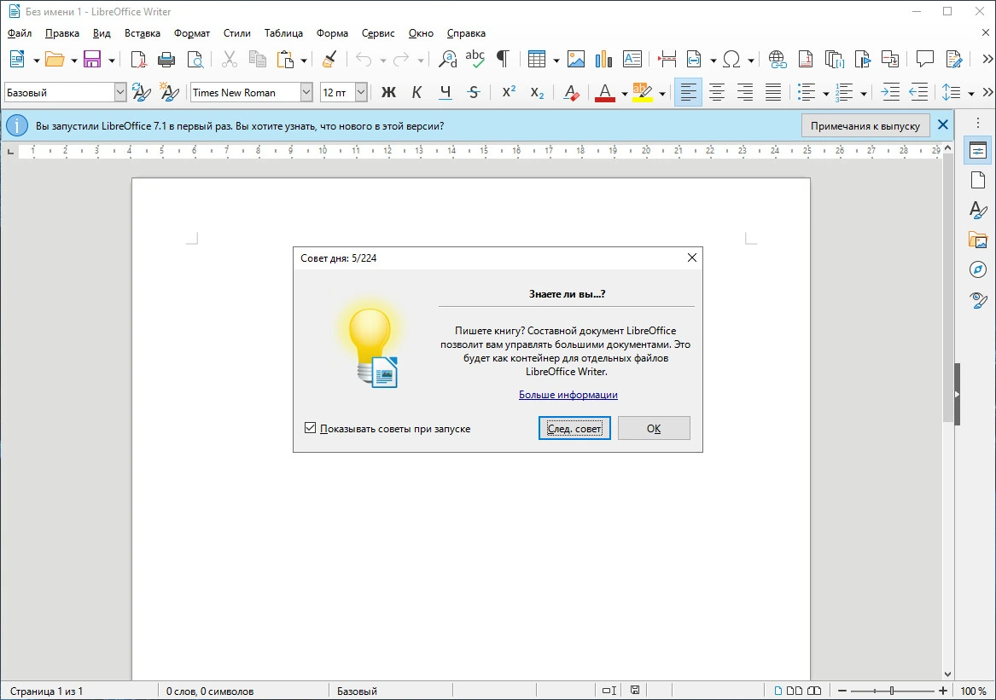
Task: Close the blue infobar
Action: click(x=942, y=125)
